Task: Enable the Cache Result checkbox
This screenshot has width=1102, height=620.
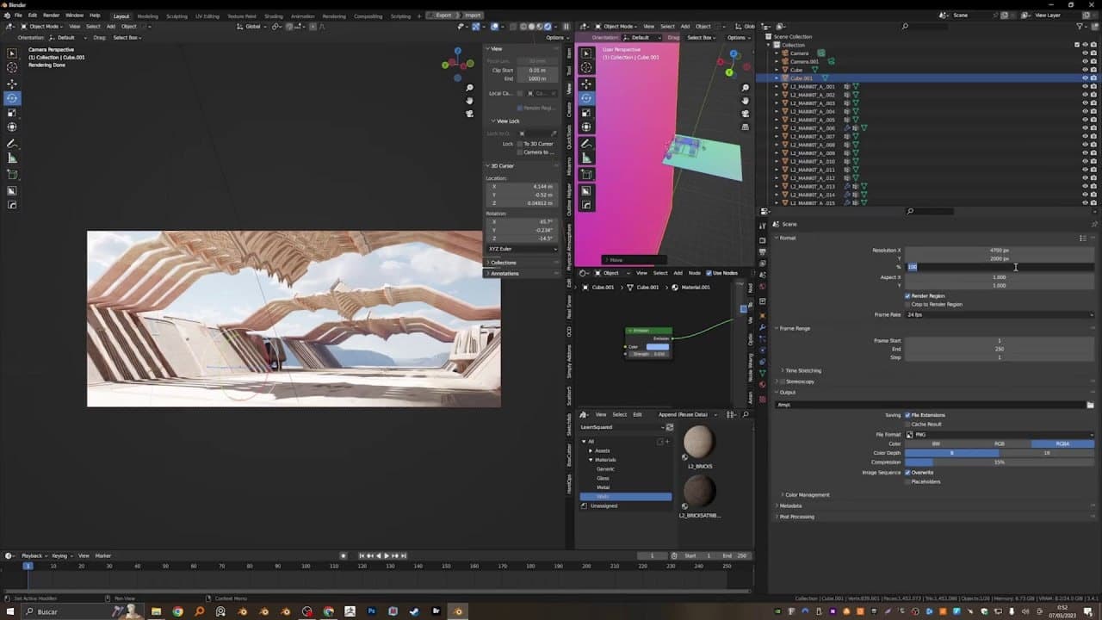Action: (907, 425)
